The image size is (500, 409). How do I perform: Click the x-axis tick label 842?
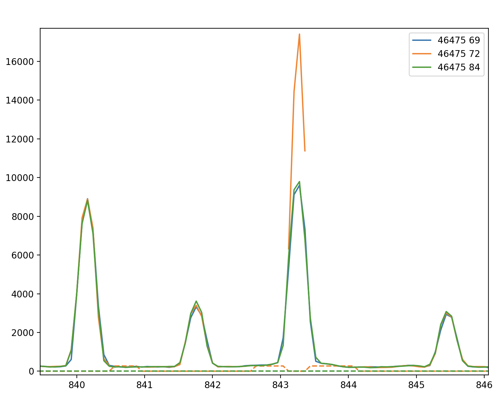click(212, 385)
